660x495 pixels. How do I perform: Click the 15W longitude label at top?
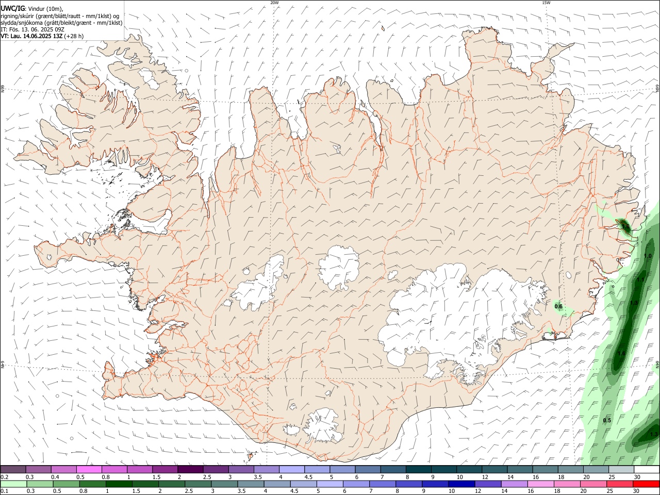[546, 2]
